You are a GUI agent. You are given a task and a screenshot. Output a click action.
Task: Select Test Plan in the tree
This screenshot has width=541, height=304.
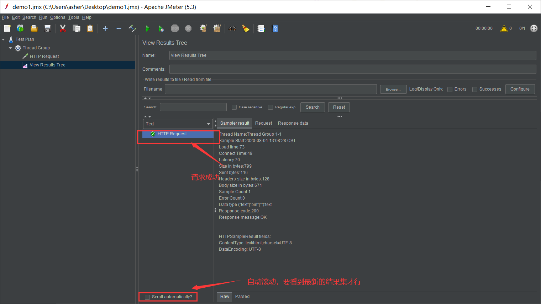[x=25, y=39]
